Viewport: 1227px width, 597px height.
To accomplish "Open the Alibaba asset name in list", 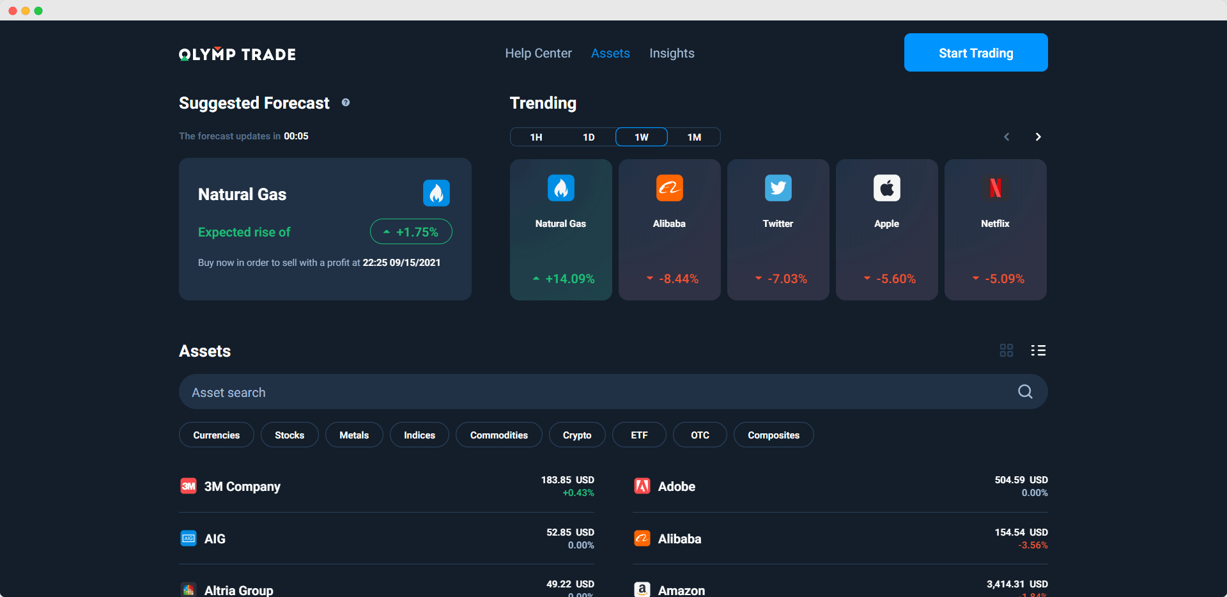I will pos(680,539).
